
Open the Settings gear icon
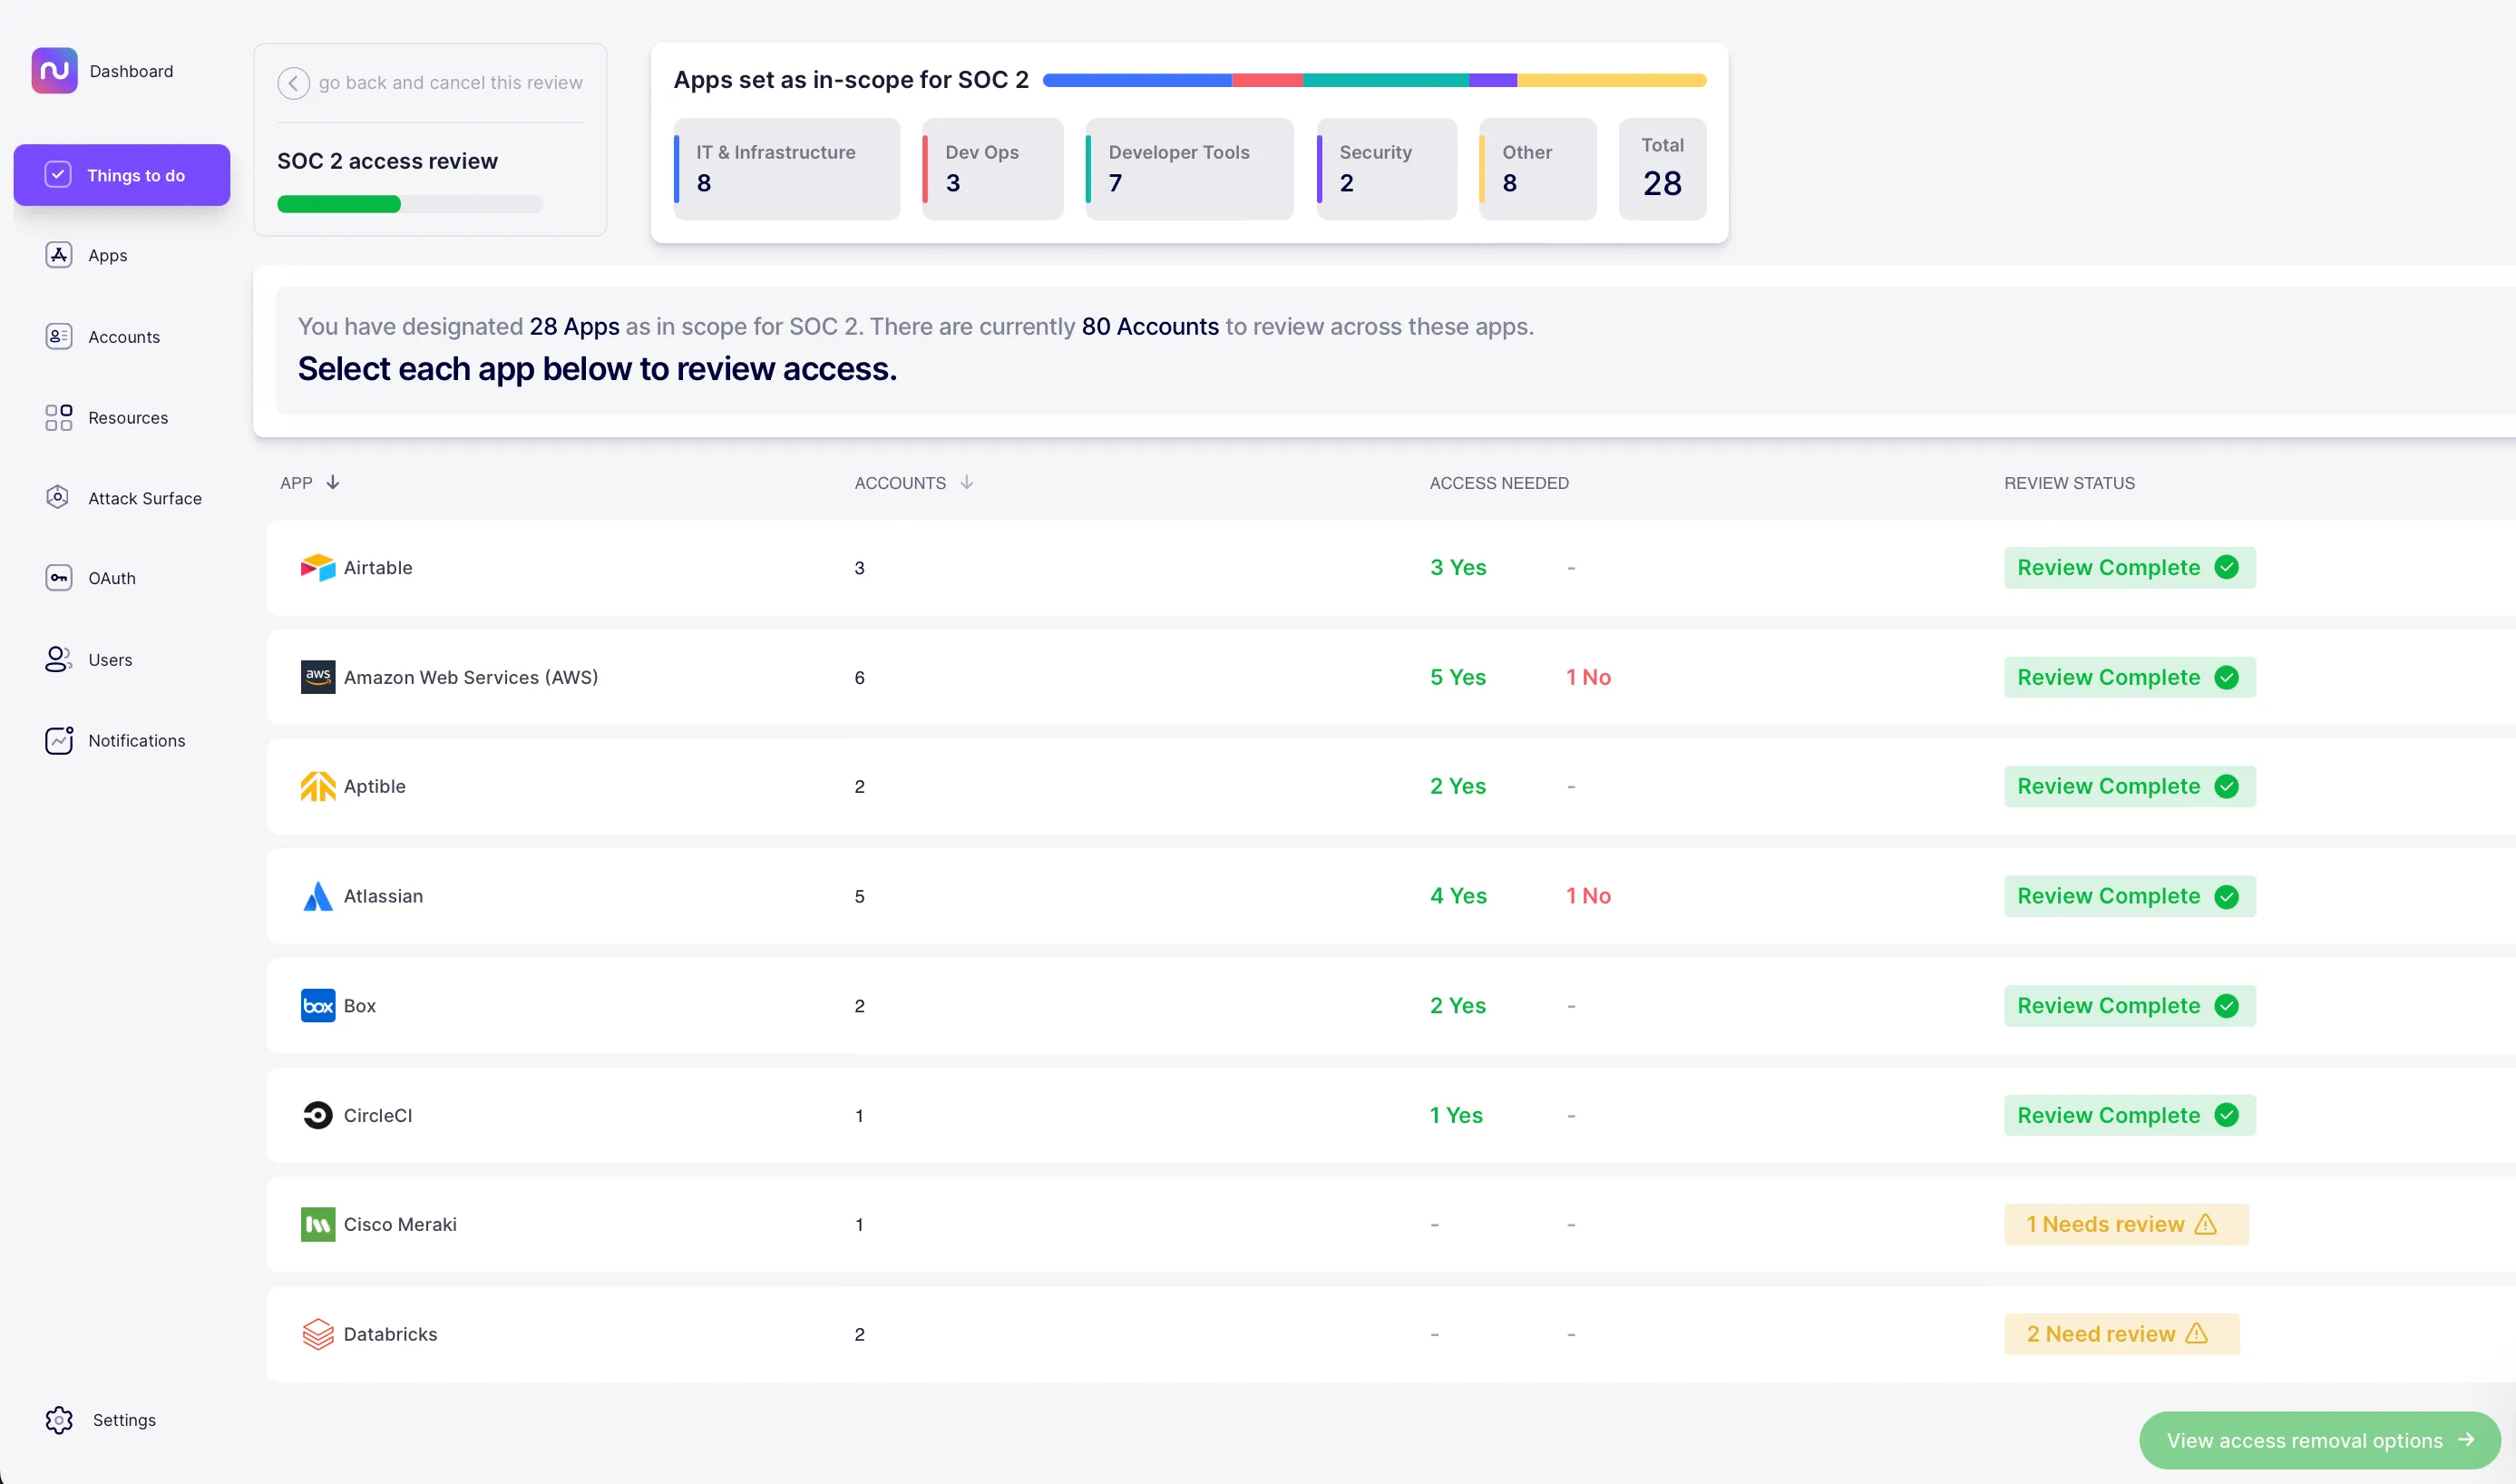pos(58,1419)
